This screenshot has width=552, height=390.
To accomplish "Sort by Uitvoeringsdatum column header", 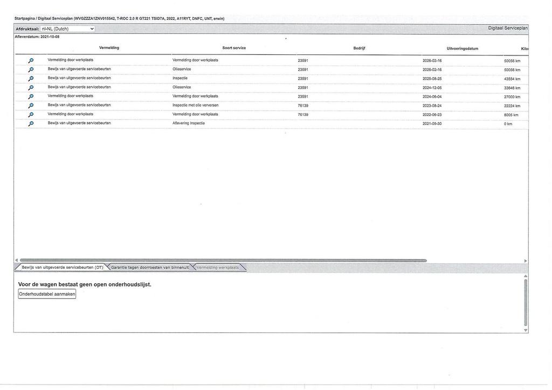I will 462,48.
